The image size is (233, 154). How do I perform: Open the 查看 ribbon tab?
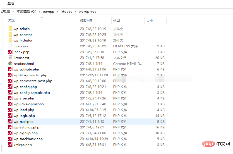(11, 3)
